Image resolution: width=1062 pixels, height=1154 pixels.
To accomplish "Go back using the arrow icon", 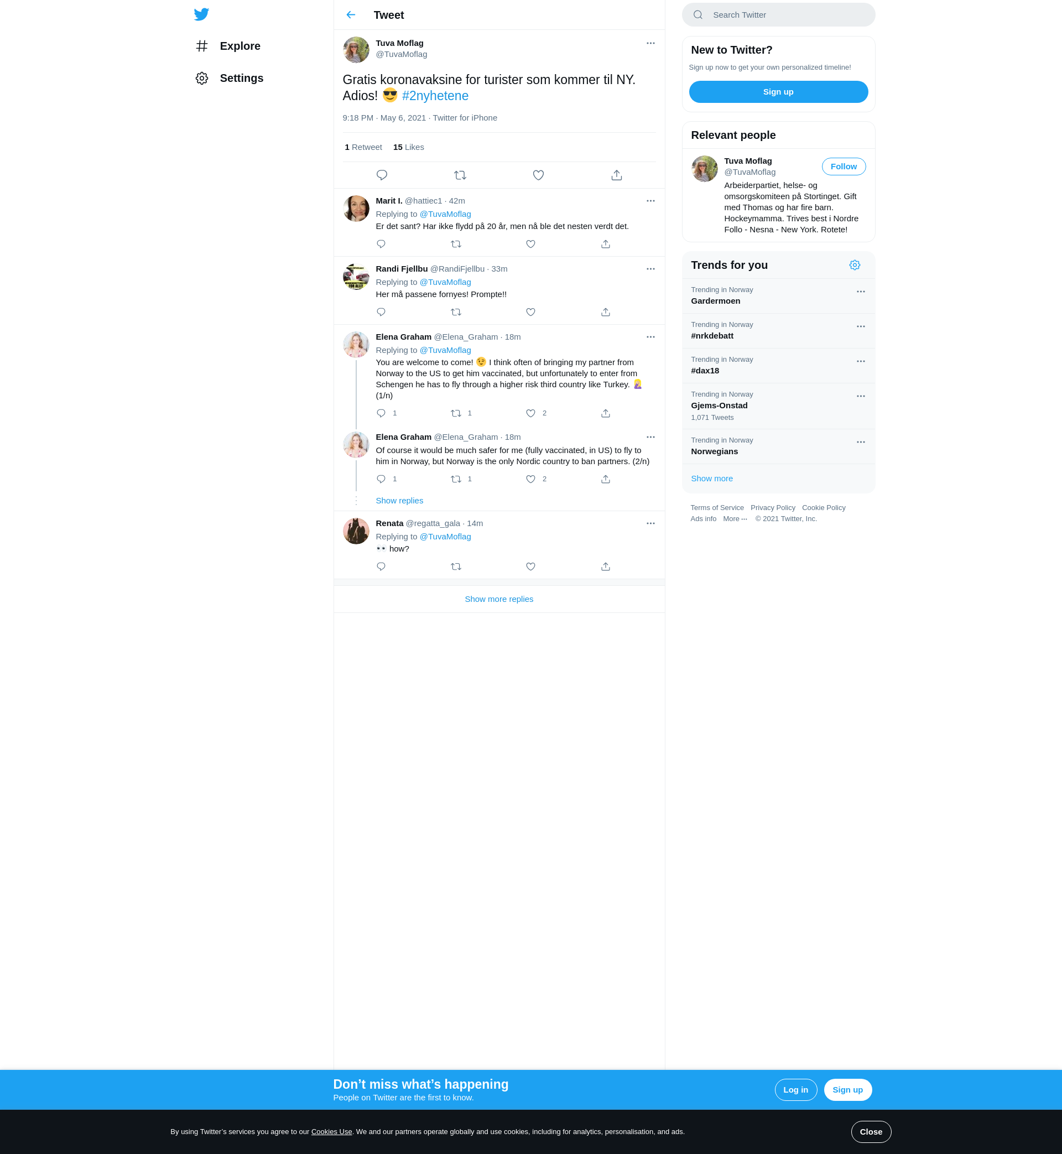I will click(351, 15).
